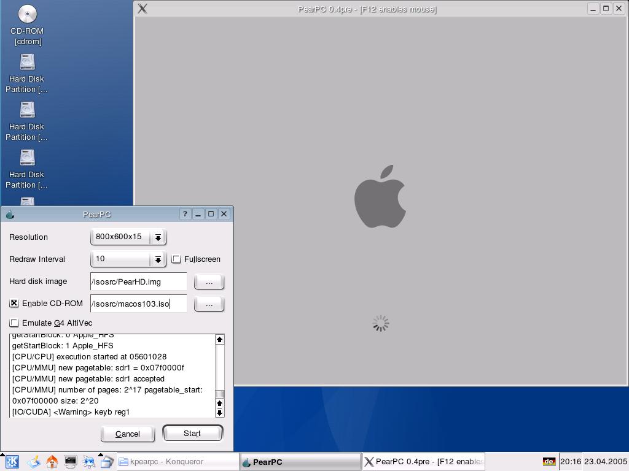Click the X icon of PearPC emulator window
The height and width of the screenshot is (471, 629).
click(143, 9)
